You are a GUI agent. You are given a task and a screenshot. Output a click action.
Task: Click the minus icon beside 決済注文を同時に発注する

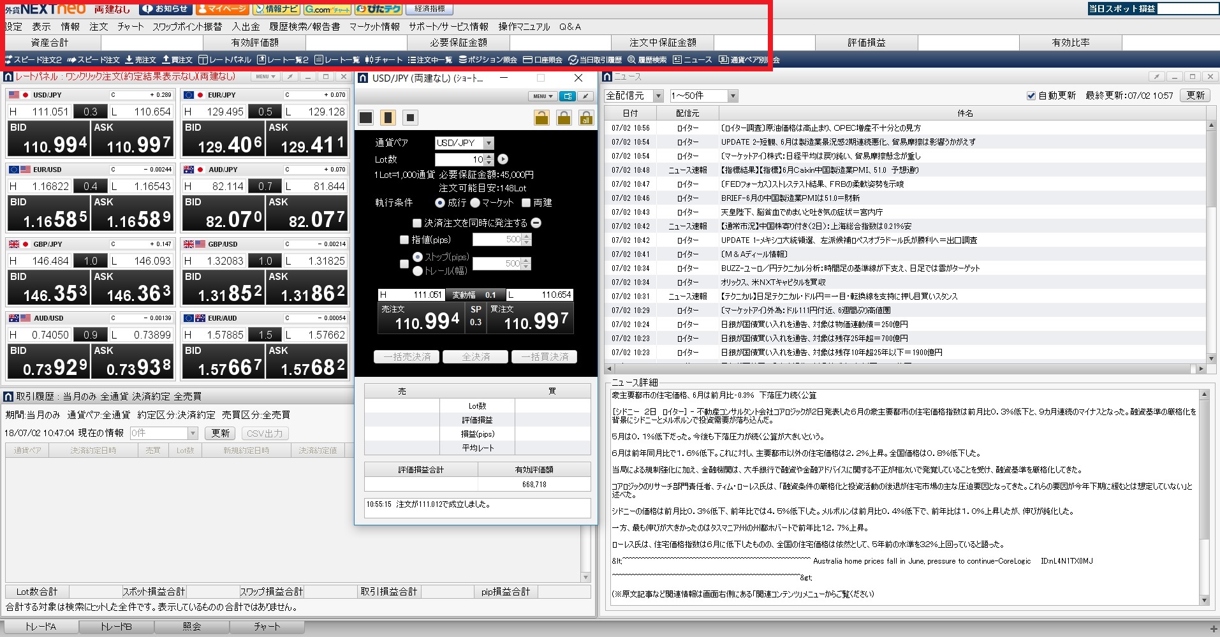coord(536,223)
